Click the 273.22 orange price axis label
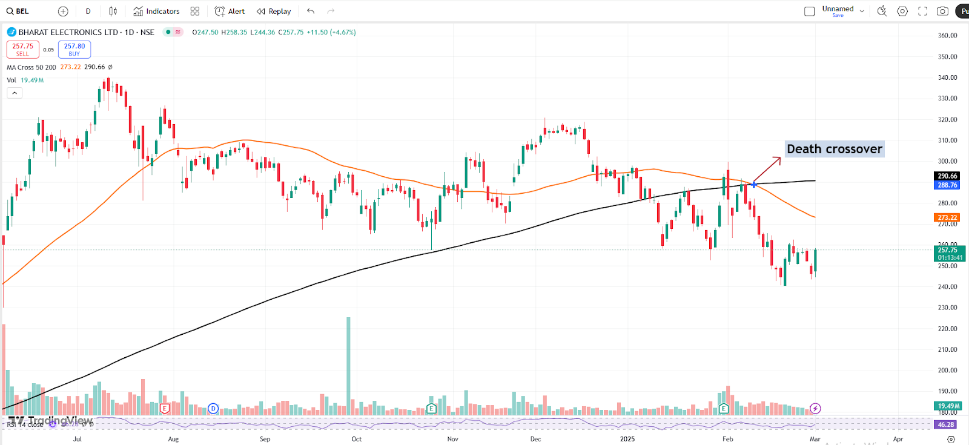This screenshot has width=969, height=445. (x=947, y=217)
